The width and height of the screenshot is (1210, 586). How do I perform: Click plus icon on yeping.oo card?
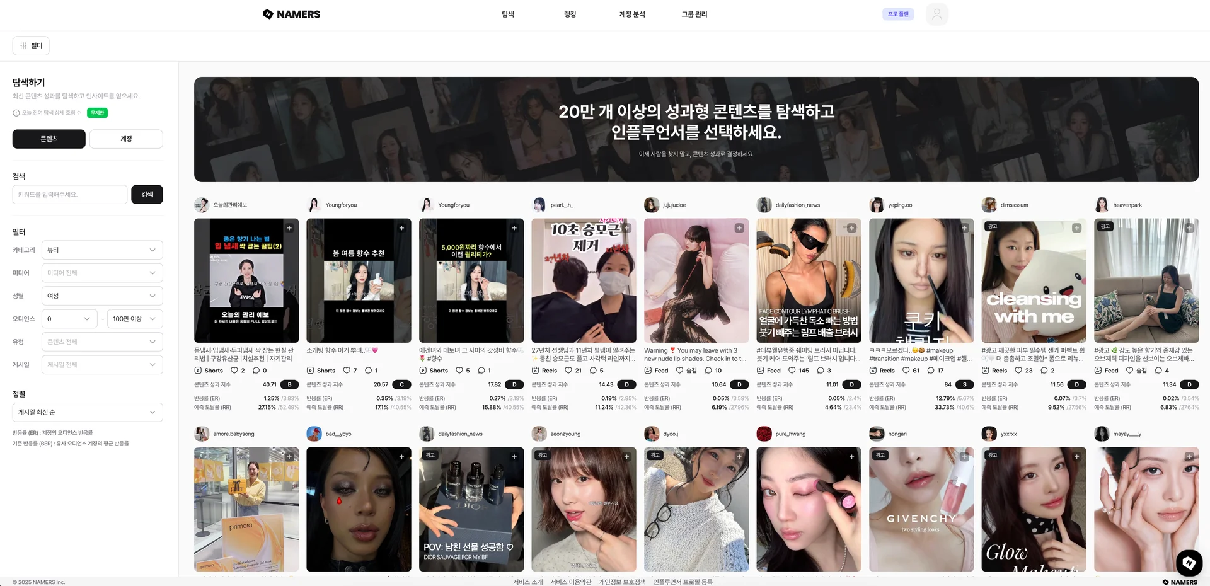tap(964, 228)
